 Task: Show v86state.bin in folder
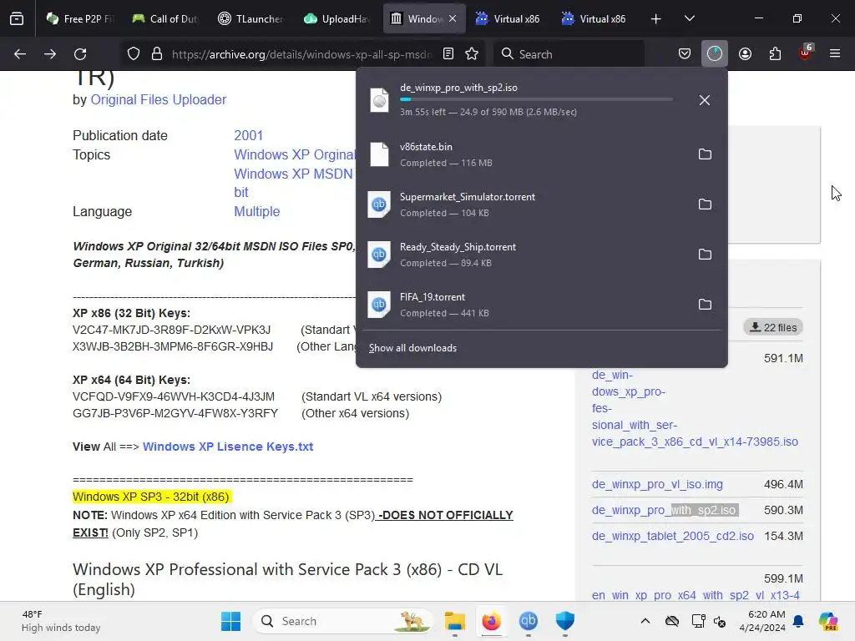705,154
